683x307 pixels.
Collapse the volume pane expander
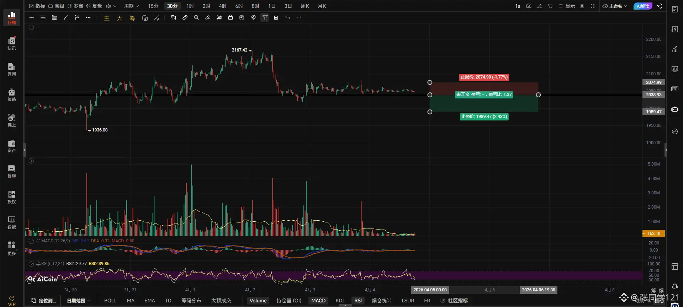click(31, 161)
